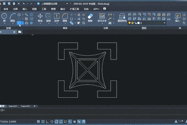Expand the Undo history dropdown
Viewport: 187px width, 125px height.
coord(28,4)
